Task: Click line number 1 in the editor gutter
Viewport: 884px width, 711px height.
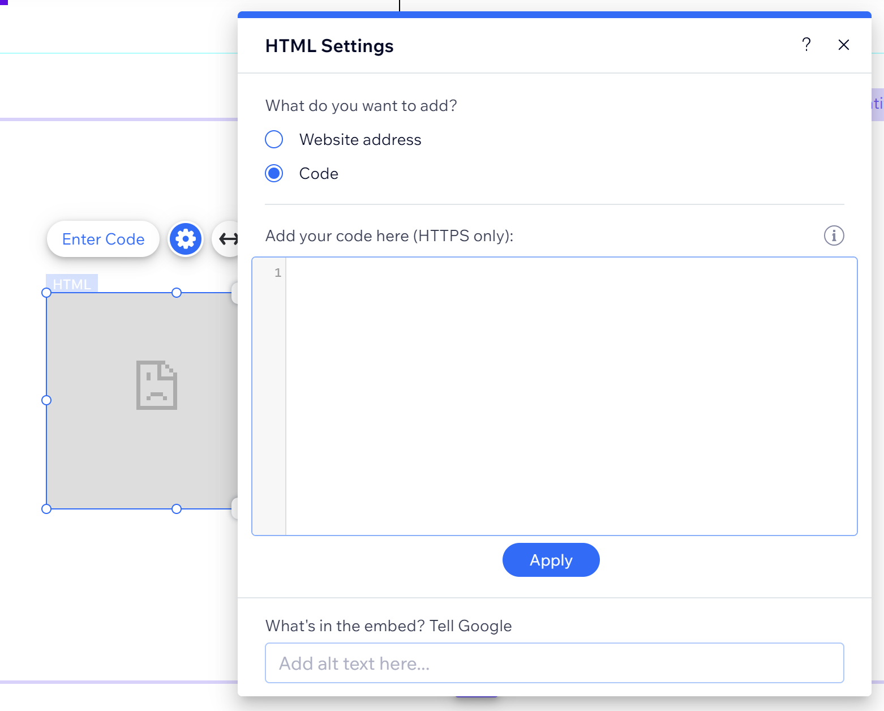Action: pyautogui.click(x=277, y=273)
